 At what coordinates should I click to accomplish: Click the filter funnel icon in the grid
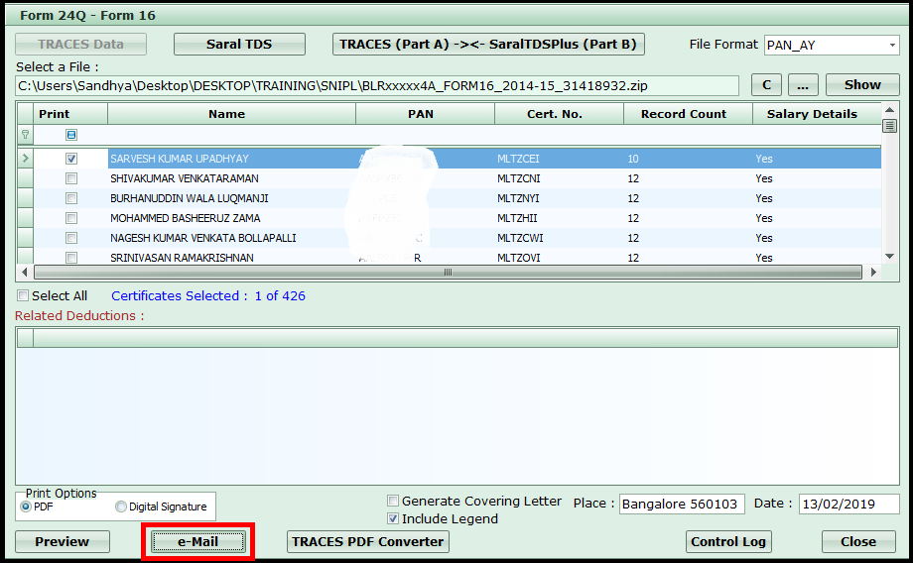(25, 135)
